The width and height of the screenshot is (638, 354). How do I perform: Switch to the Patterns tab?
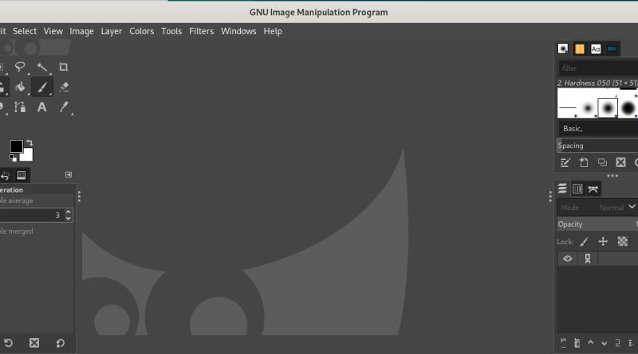(580, 49)
